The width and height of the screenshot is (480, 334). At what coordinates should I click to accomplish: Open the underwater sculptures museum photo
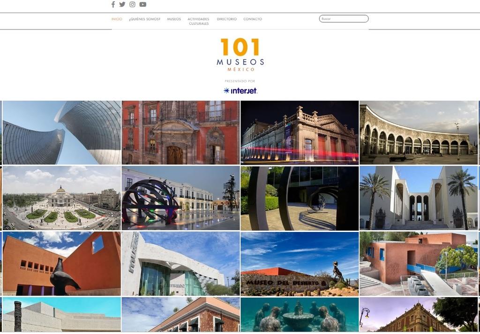(x=300, y=315)
